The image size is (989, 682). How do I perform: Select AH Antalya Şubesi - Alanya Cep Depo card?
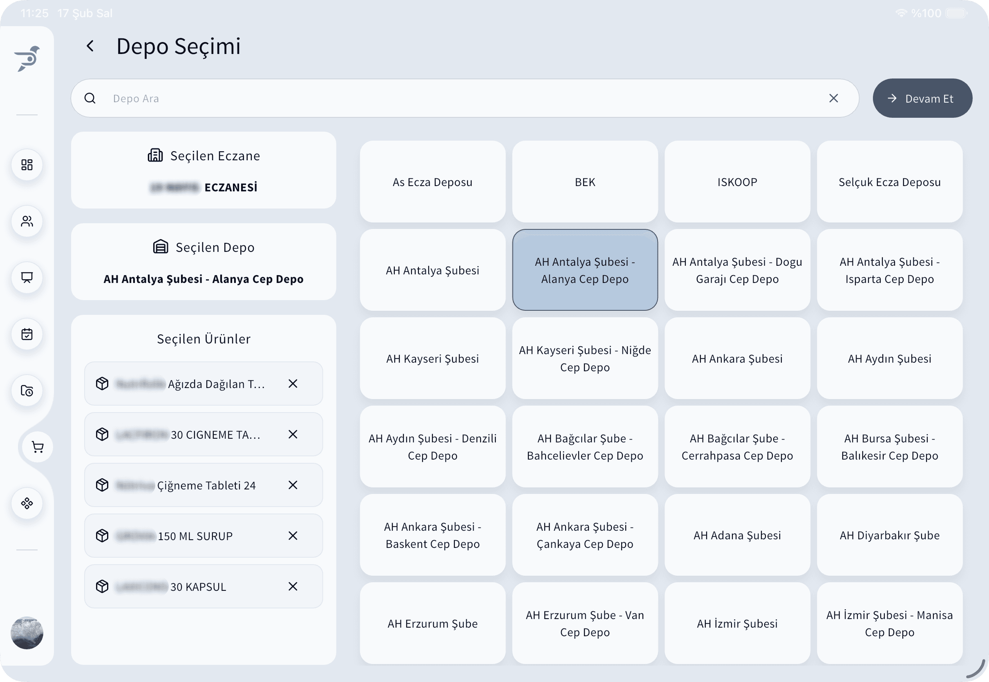click(x=584, y=270)
